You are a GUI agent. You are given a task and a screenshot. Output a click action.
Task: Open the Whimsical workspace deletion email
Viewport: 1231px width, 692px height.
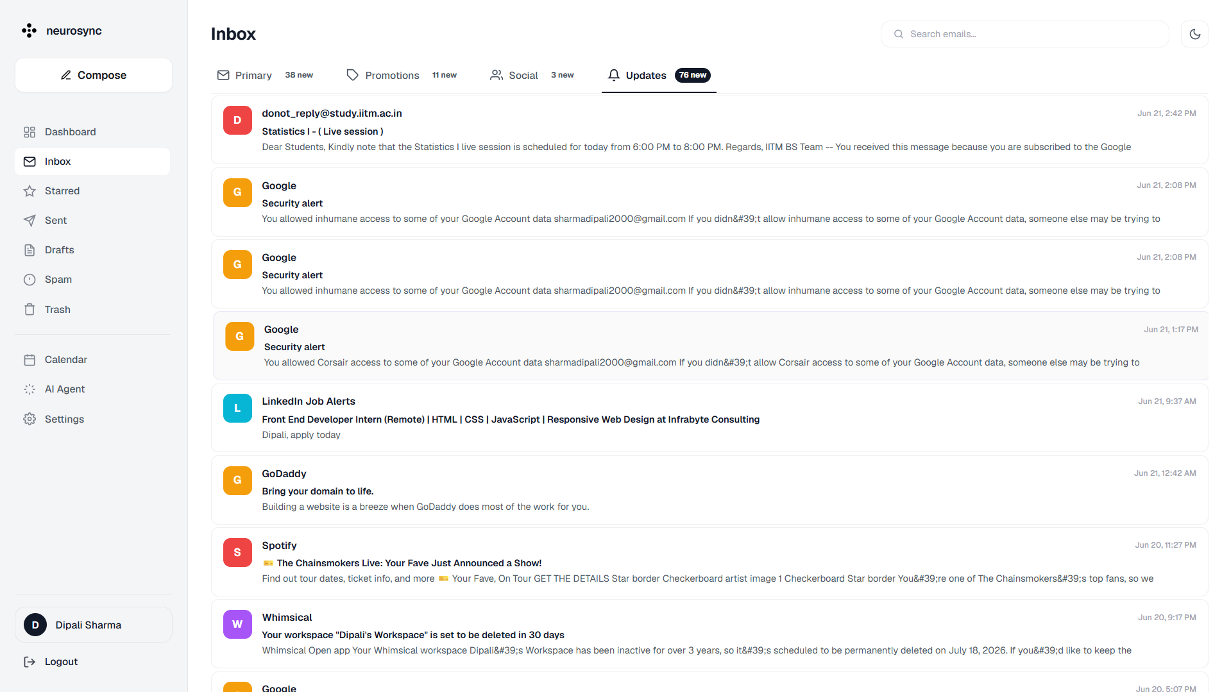click(709, 634)
